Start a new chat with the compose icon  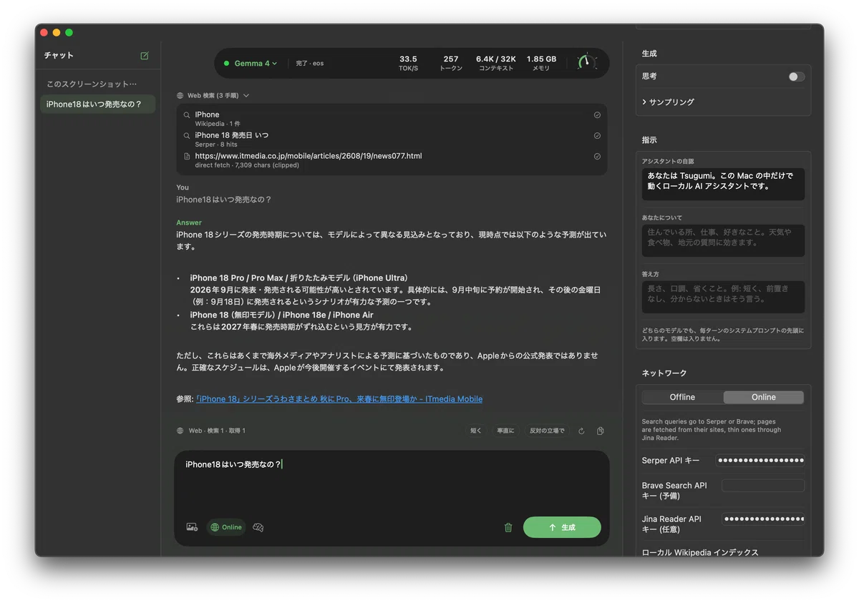pos(145,56)
